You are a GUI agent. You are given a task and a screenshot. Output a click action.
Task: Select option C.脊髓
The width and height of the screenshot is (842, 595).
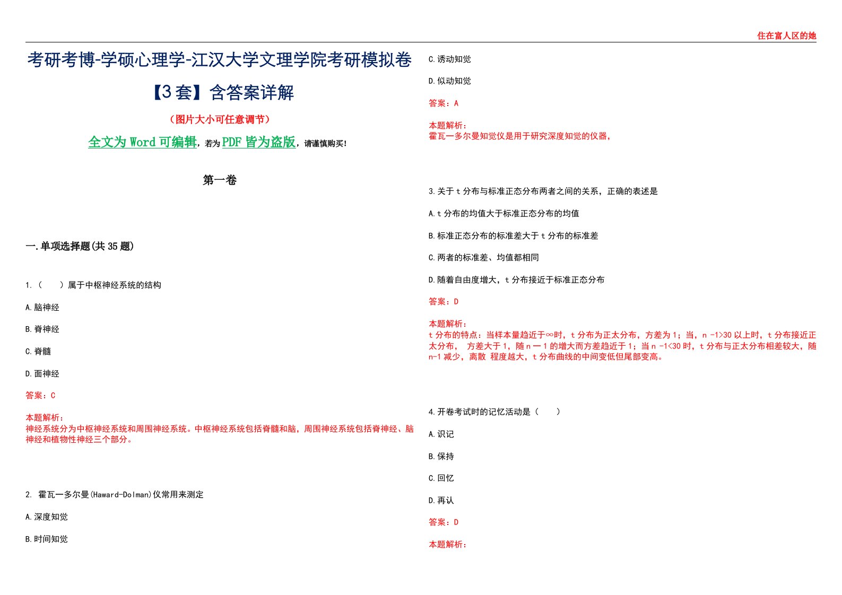click(x=38, y=352)
